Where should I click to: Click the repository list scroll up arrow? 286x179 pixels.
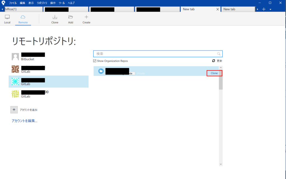point(221,68)
